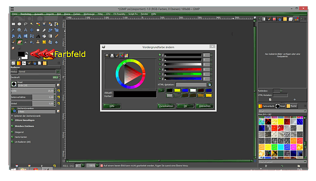316x181 pixels.
Task: Select the Blend gradient tool
Action: click(x=50, y=36)
